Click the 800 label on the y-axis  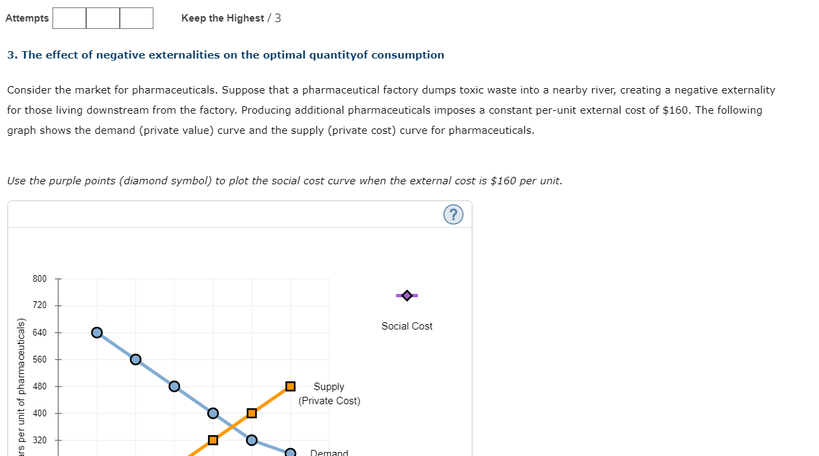(x=39, y=278)
